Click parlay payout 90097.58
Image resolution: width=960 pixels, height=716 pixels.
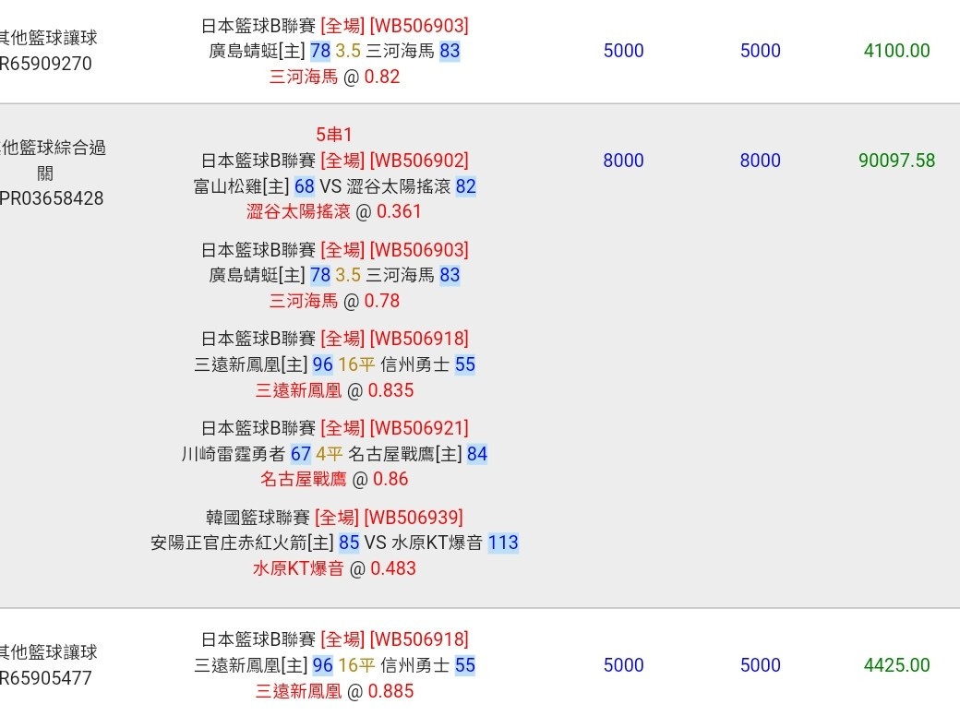(896, 161)
